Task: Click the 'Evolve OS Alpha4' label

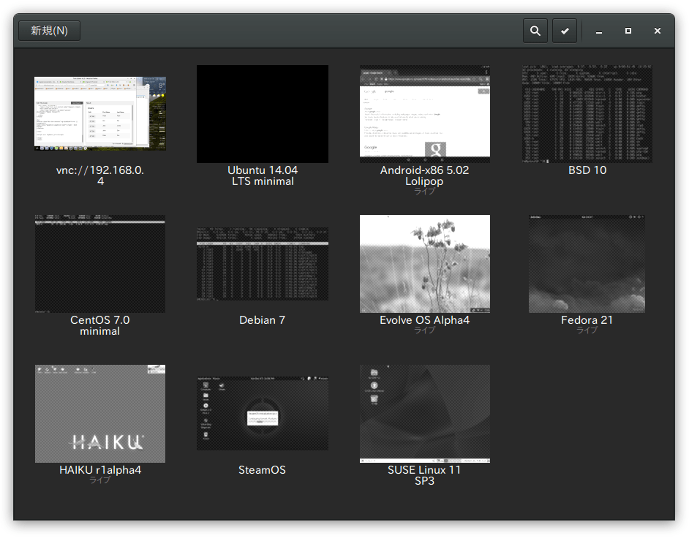Action: click(424, 320)
